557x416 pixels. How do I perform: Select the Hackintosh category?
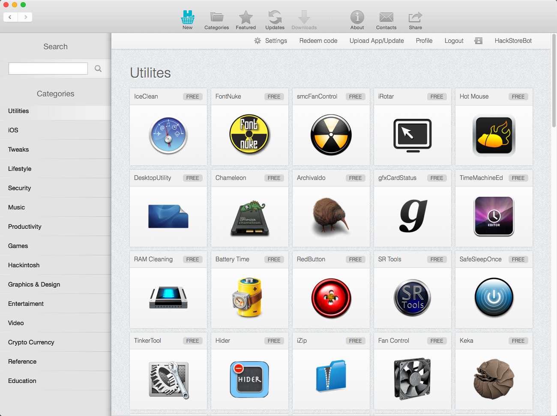tap(56, 265)
